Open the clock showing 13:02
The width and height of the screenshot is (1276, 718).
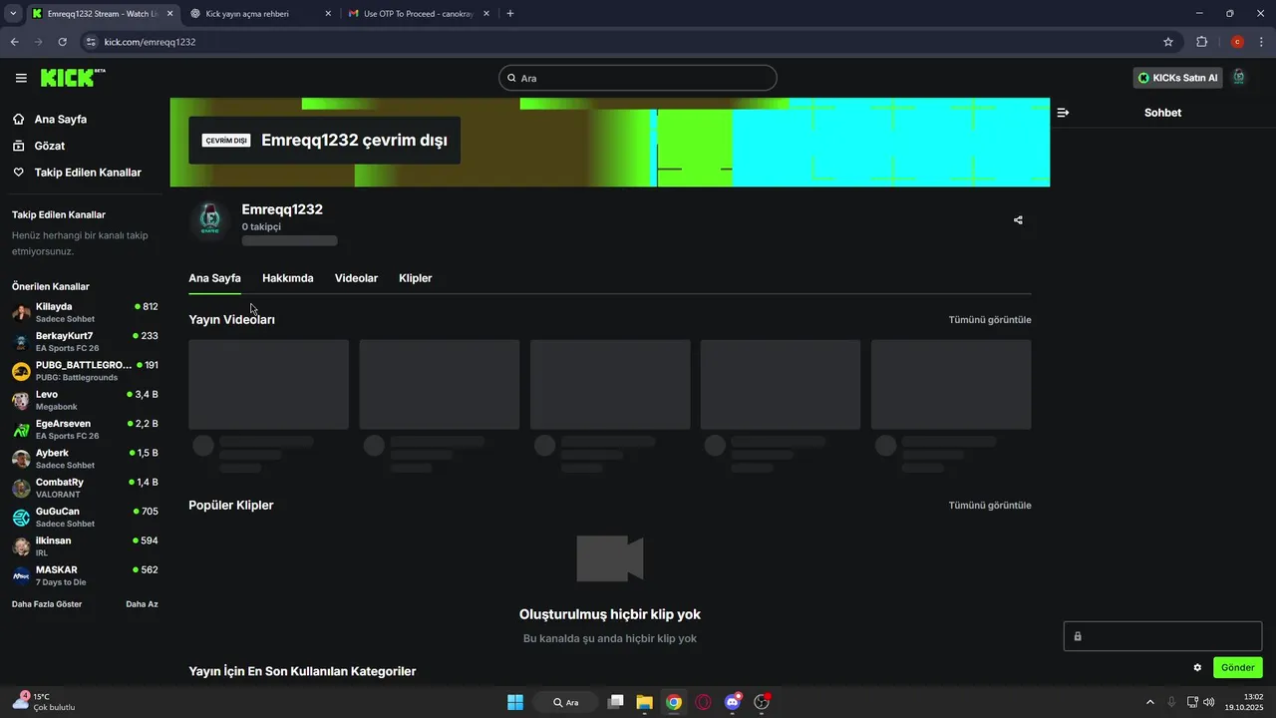(1244, 702)
